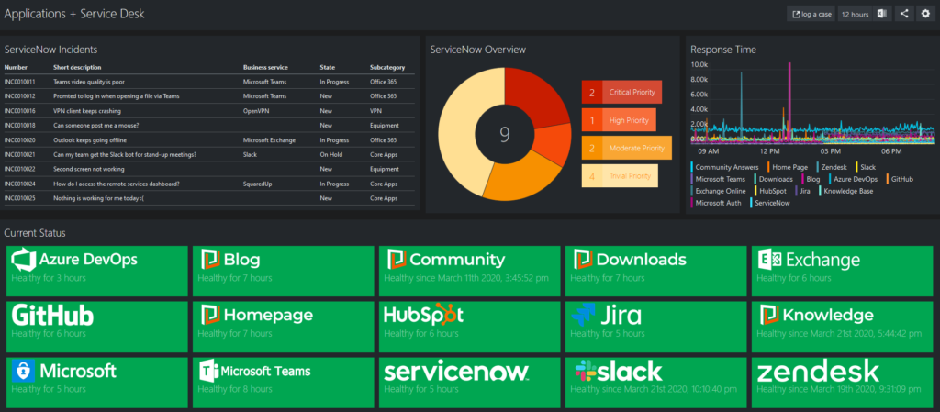Click the Downloads tile logo icon
This screenshot has height=412, width=940.
click(583, 260)
